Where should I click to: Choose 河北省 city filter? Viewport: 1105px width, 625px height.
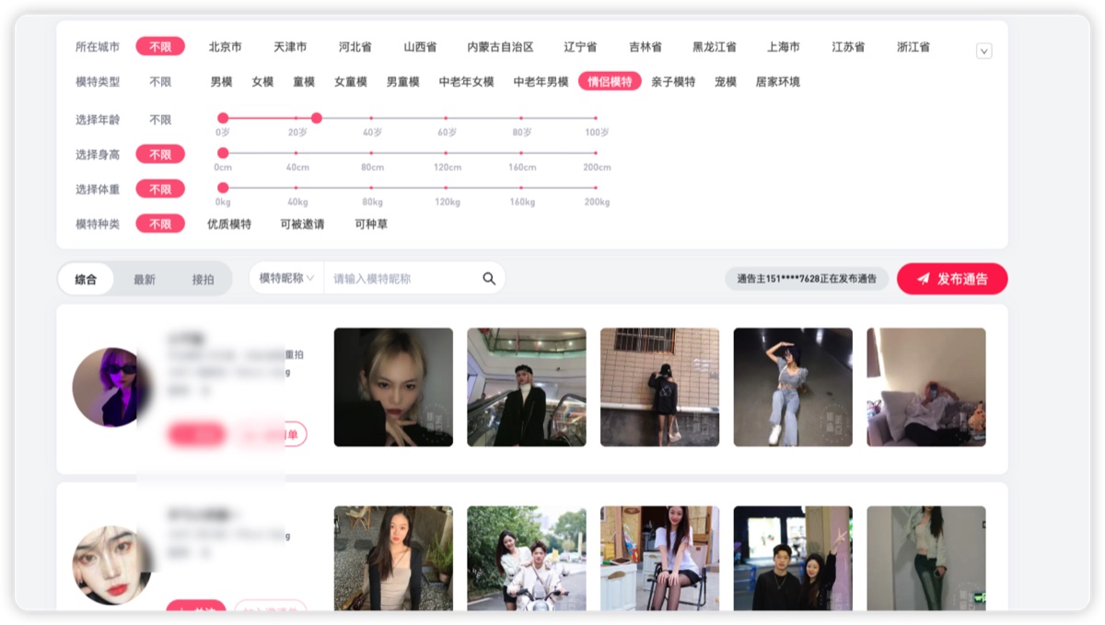coord(355,46)
